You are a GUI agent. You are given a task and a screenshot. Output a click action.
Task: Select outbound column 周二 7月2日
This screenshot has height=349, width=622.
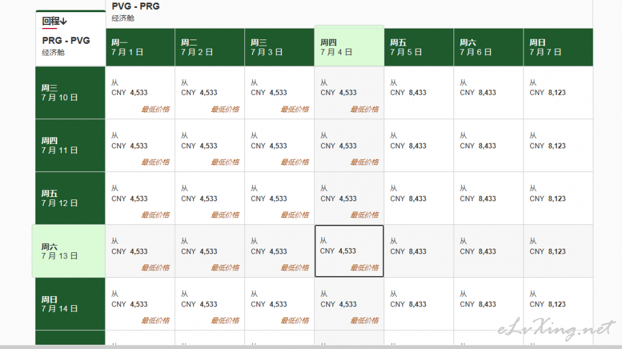click(210, 47)
